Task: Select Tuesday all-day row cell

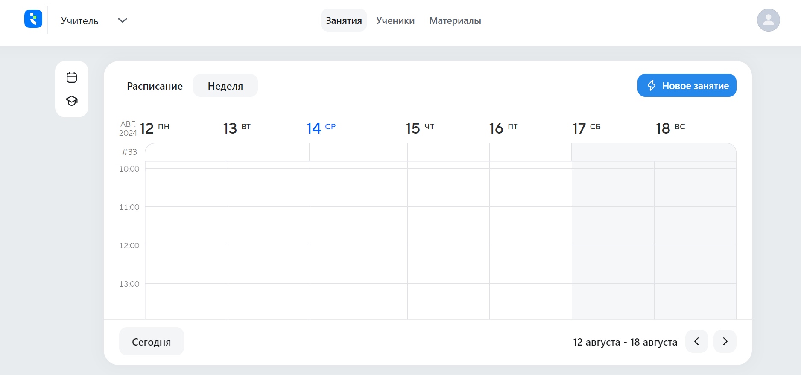Action: [x=268, y=152]
